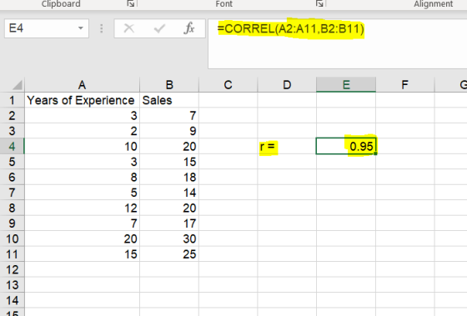Screen dimensions: 467x316
Task: Select row 6 header
Action: pyautogui.click(x=12, y=178)
